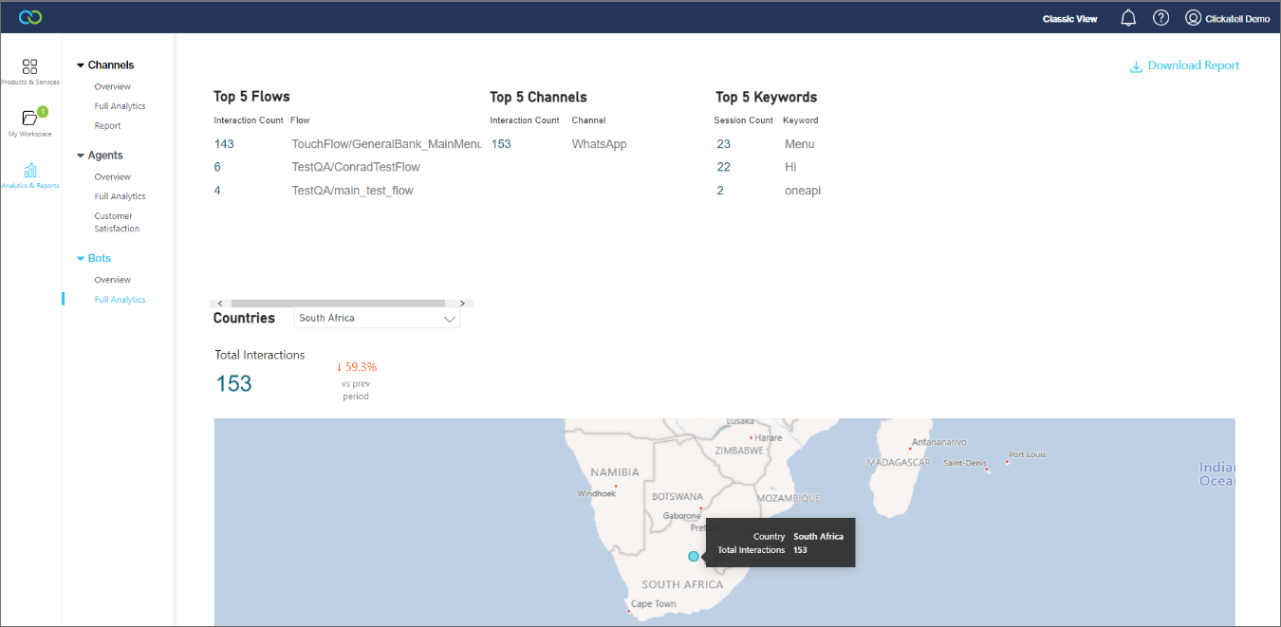This screenshot has height=627, width=1281.
Task: Collapse the Bots section
Action: pos(81,259)
